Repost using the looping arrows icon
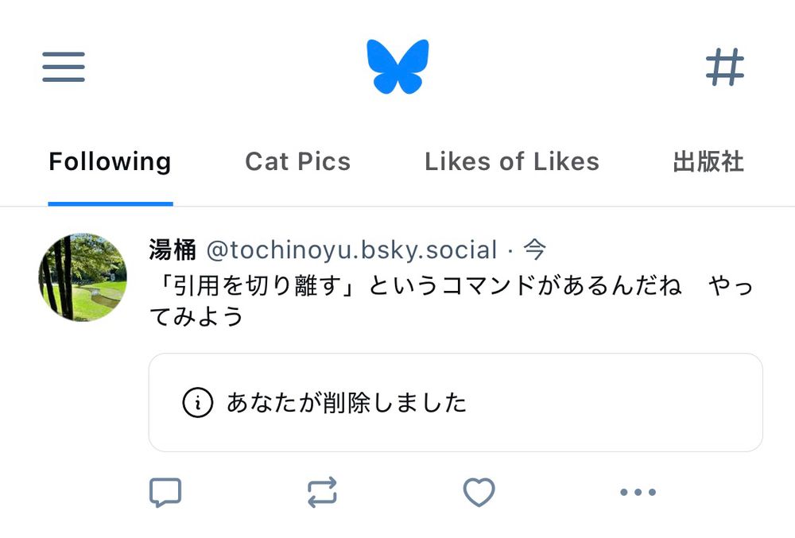 322,493
